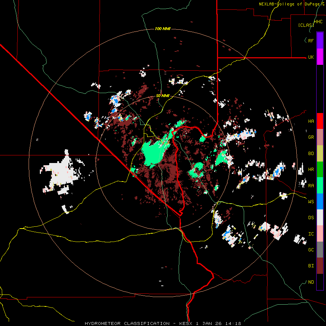This screenshot has height=326, width=326.
Task: Click the RF legend label
Action: tap(311, 41)
